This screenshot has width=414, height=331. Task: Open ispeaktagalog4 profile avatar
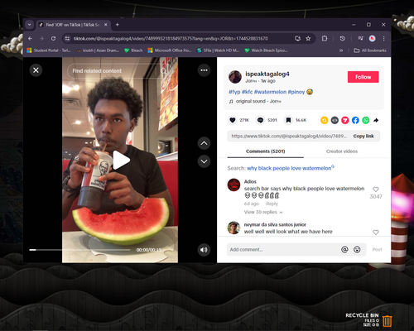pyautogui.click(x=235, y=77)
